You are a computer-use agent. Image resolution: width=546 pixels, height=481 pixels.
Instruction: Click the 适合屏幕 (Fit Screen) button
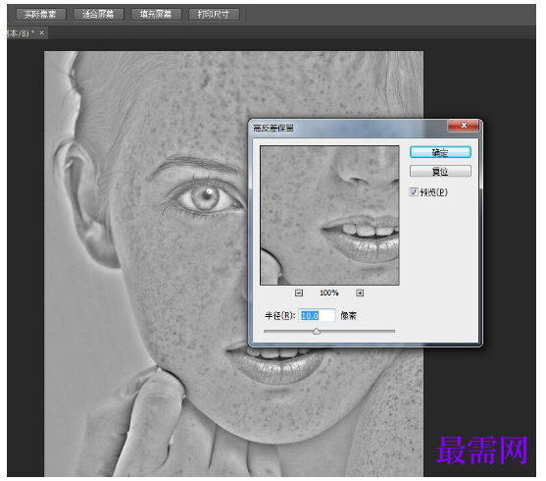(99, 15)
